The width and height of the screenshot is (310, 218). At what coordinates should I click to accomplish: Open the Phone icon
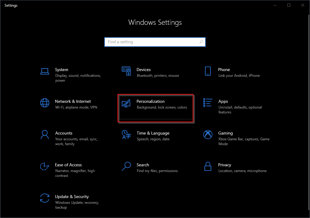pos(208,71)
